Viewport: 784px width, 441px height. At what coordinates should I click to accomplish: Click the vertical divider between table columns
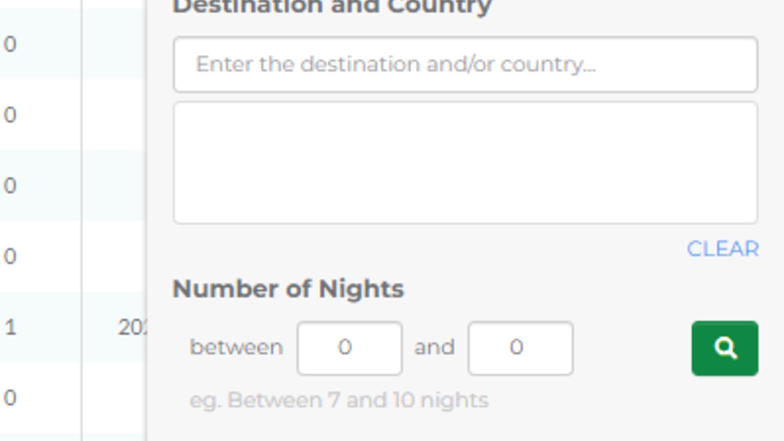(82, 220)
